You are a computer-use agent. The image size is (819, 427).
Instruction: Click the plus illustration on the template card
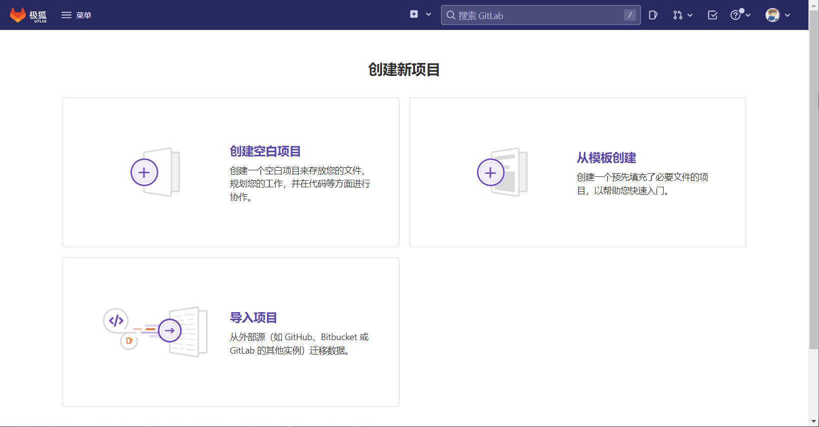point(490,172)
